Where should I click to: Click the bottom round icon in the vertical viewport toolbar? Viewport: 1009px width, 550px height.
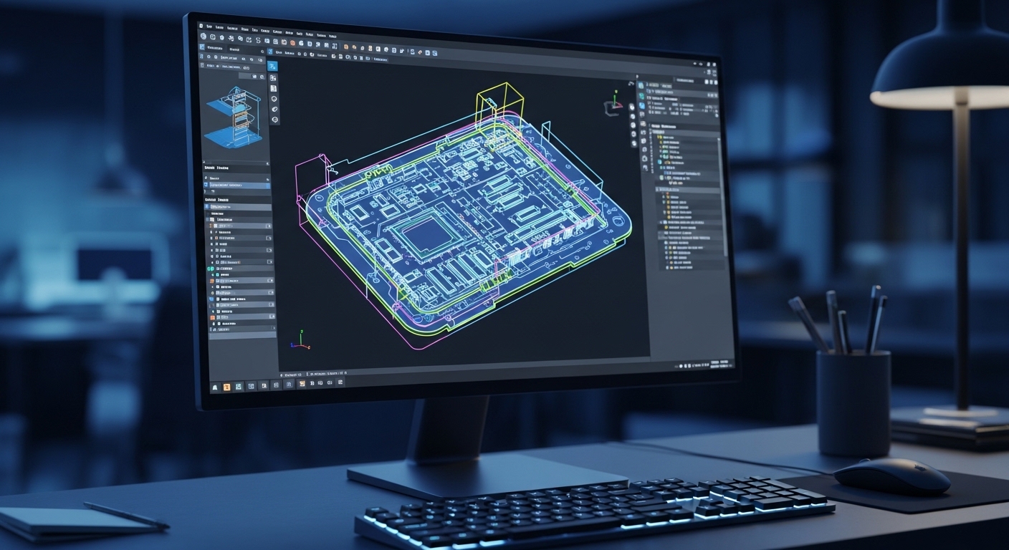click(x=274, y=120)
